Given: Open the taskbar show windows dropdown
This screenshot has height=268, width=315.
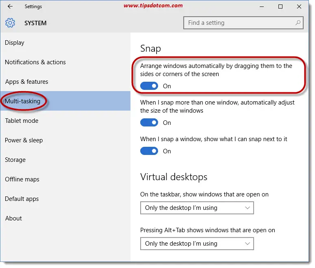Looking at the screenshot, I should (x=197, y=208).
